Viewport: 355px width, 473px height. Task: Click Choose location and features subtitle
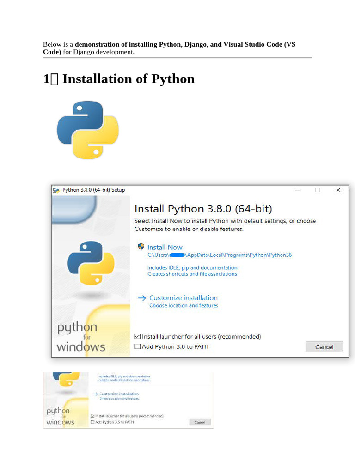184,306
